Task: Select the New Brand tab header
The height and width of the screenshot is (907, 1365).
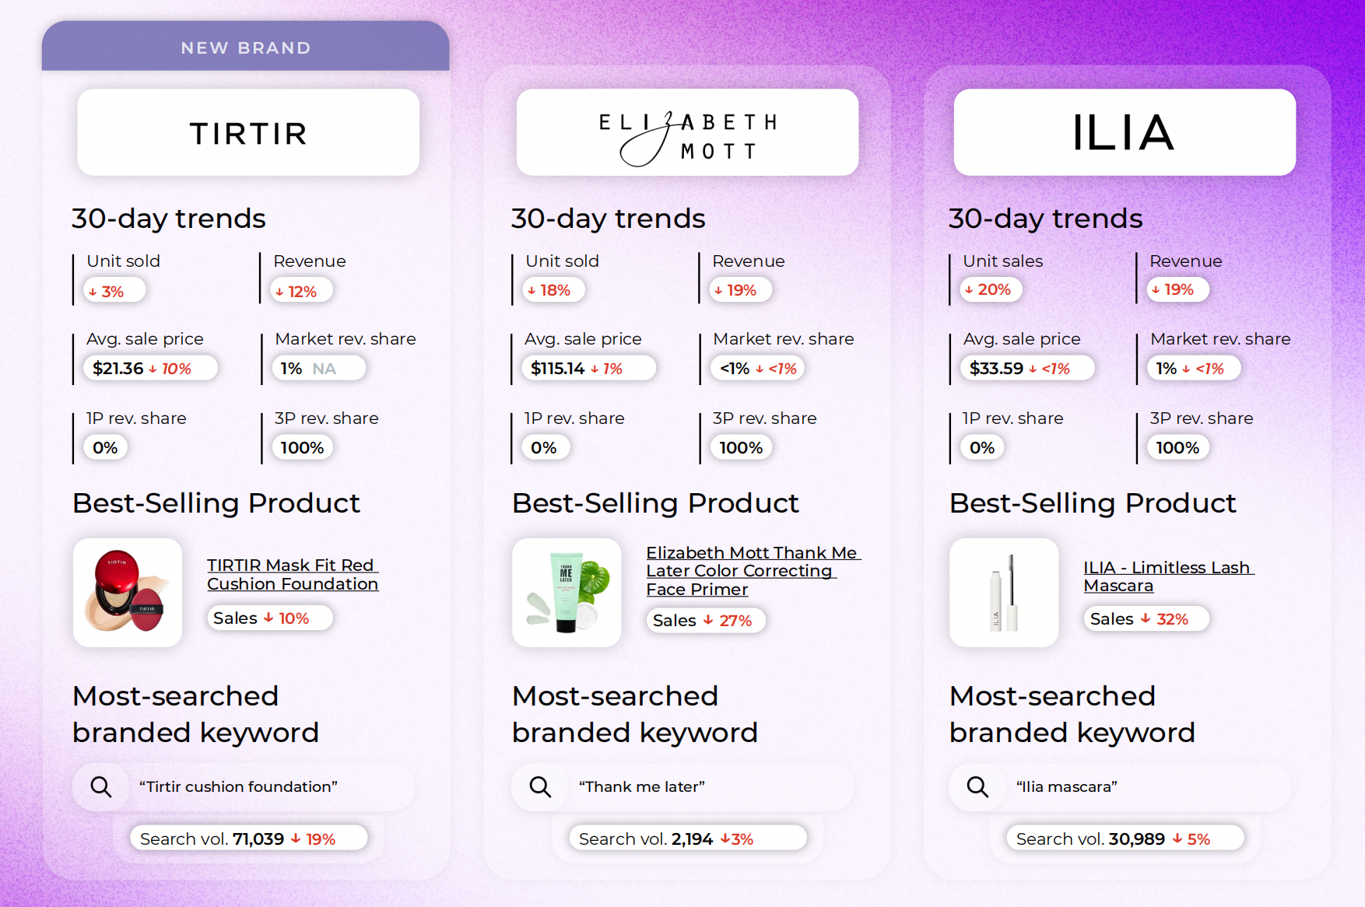Action: point(246,47)
